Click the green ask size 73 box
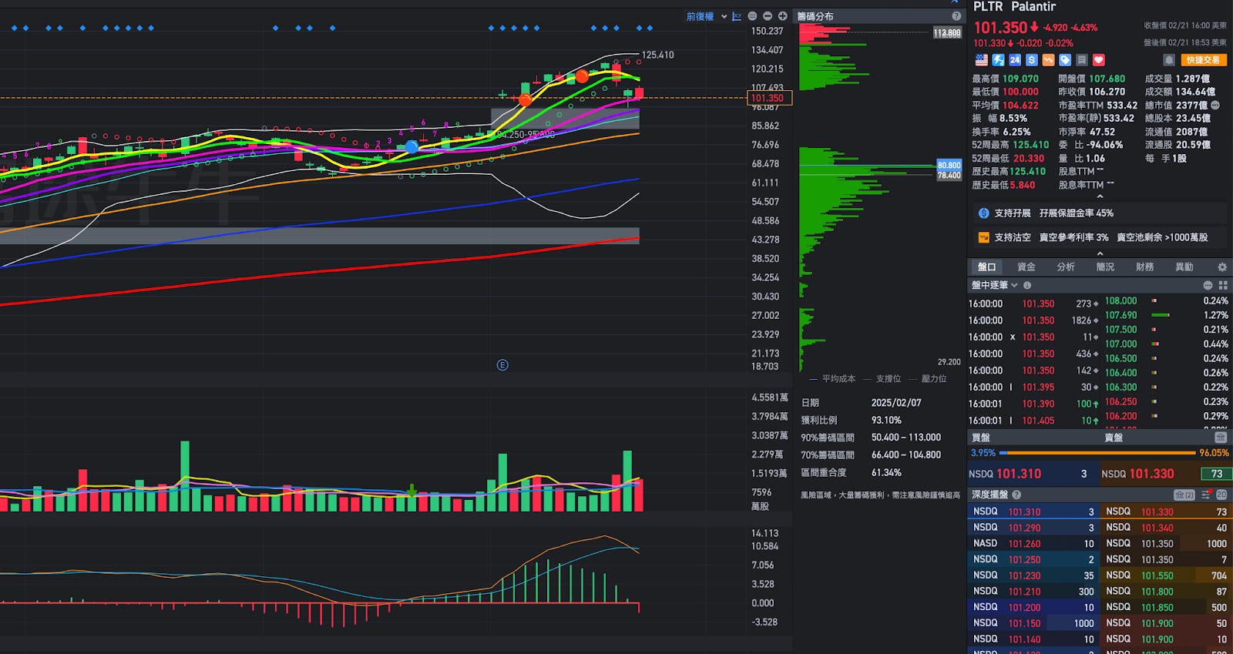The width and height of the screenshot is (1233, 654). (1216, 474)
